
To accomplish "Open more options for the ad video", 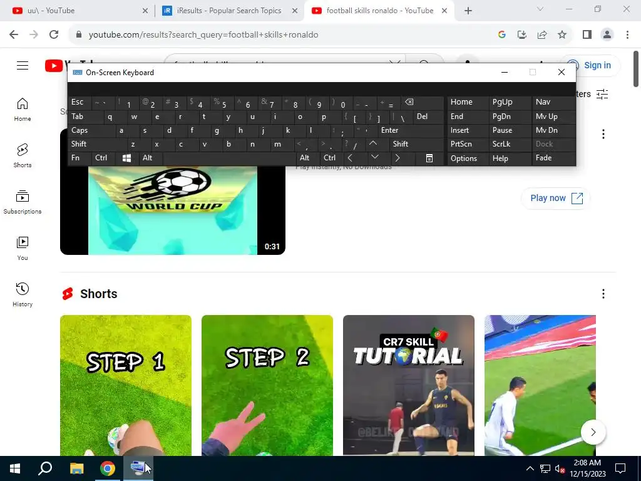I will (x=603, y=134).
